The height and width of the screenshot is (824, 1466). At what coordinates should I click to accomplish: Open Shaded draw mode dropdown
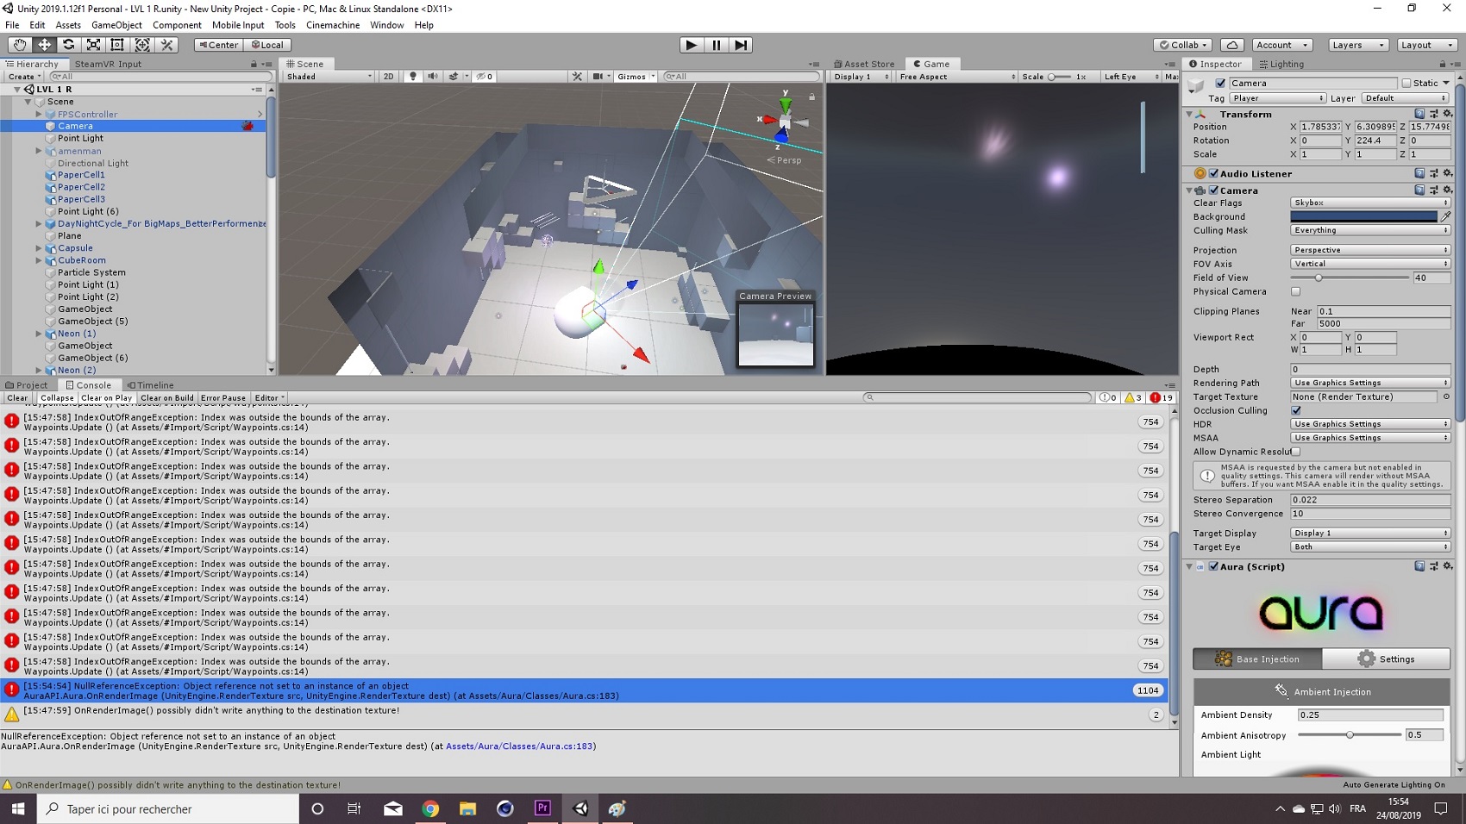click(329, 77)
